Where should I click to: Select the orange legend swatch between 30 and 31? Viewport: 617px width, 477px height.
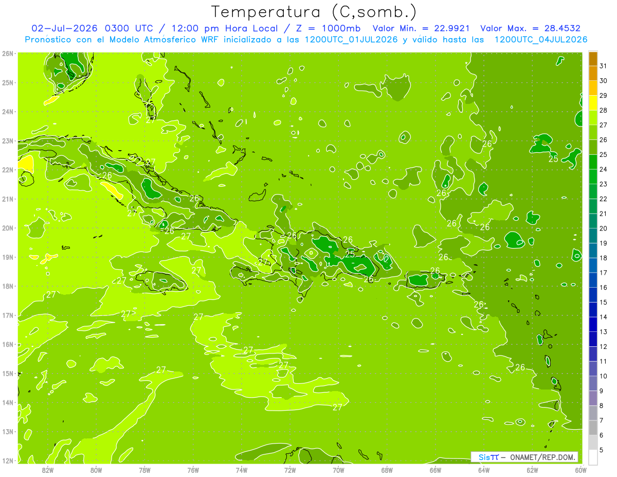click(593, 73)
